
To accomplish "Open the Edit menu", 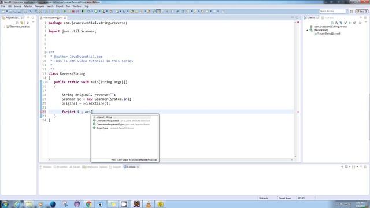I will (9, 6).
